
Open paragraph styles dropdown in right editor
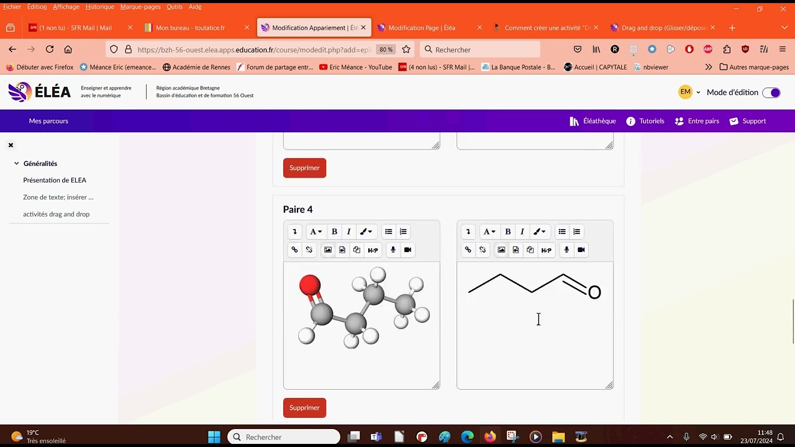(489, 232)
